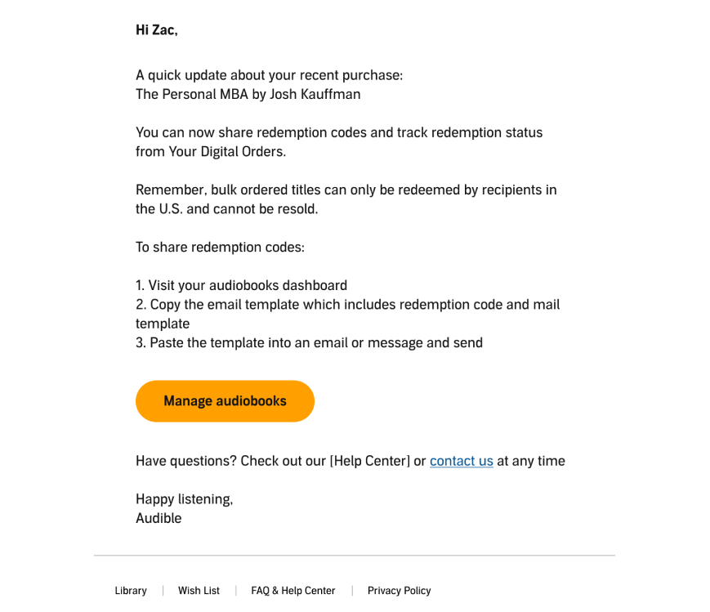Viewport: 710px width, 612px height.
Task: Open the Library footer link
Action: (x=131, y=591)
